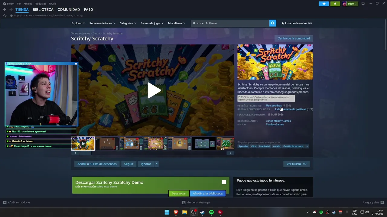Click Ver tu lista button

pyautogui.click(x=296, y=164)
